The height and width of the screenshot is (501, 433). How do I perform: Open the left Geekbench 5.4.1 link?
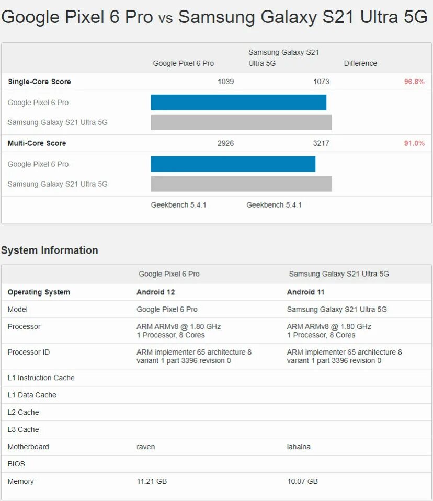point(178,205)
